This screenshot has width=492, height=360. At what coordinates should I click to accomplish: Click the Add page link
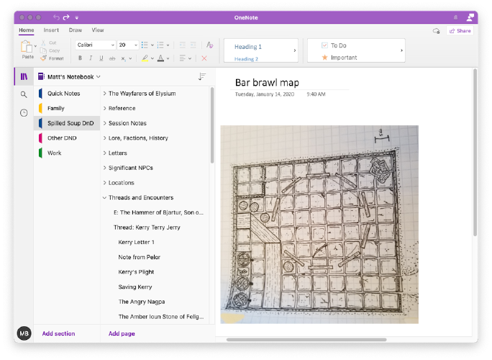pyautogui.click(x=122, y=333)
